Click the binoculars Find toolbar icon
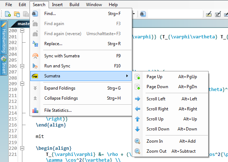Image resolution: width=228 pixels, height=162 pixels. 143,14
